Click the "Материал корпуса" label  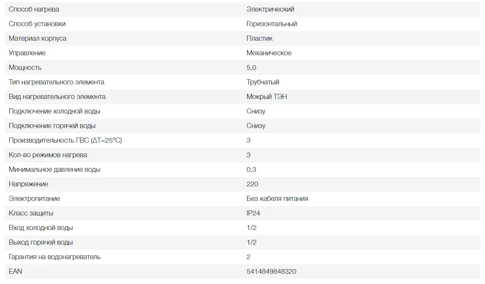coord(38,39)
